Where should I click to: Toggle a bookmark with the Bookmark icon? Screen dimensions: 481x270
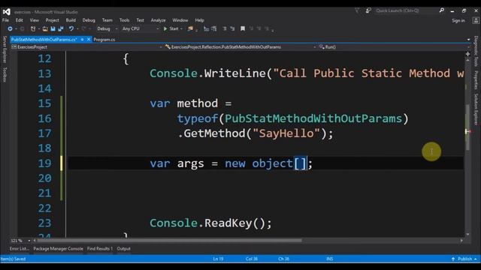coord(243,28)
